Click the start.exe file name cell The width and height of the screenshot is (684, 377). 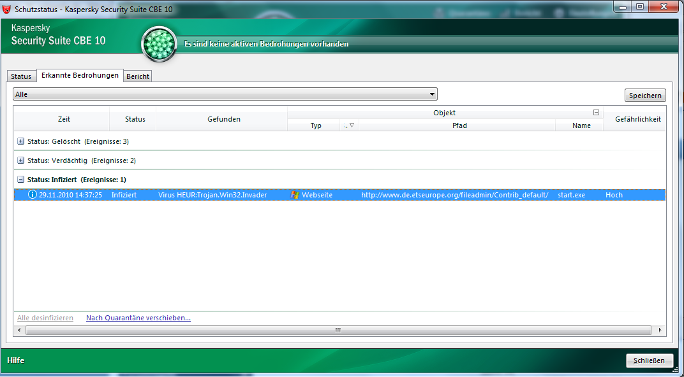pos(572,195)
